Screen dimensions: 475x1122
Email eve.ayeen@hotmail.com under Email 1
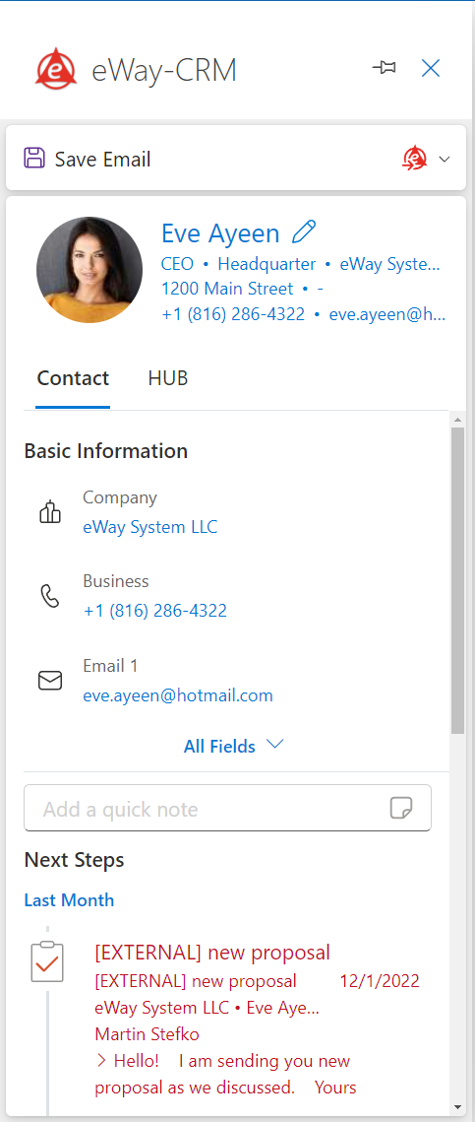click(x=178, y=694)
